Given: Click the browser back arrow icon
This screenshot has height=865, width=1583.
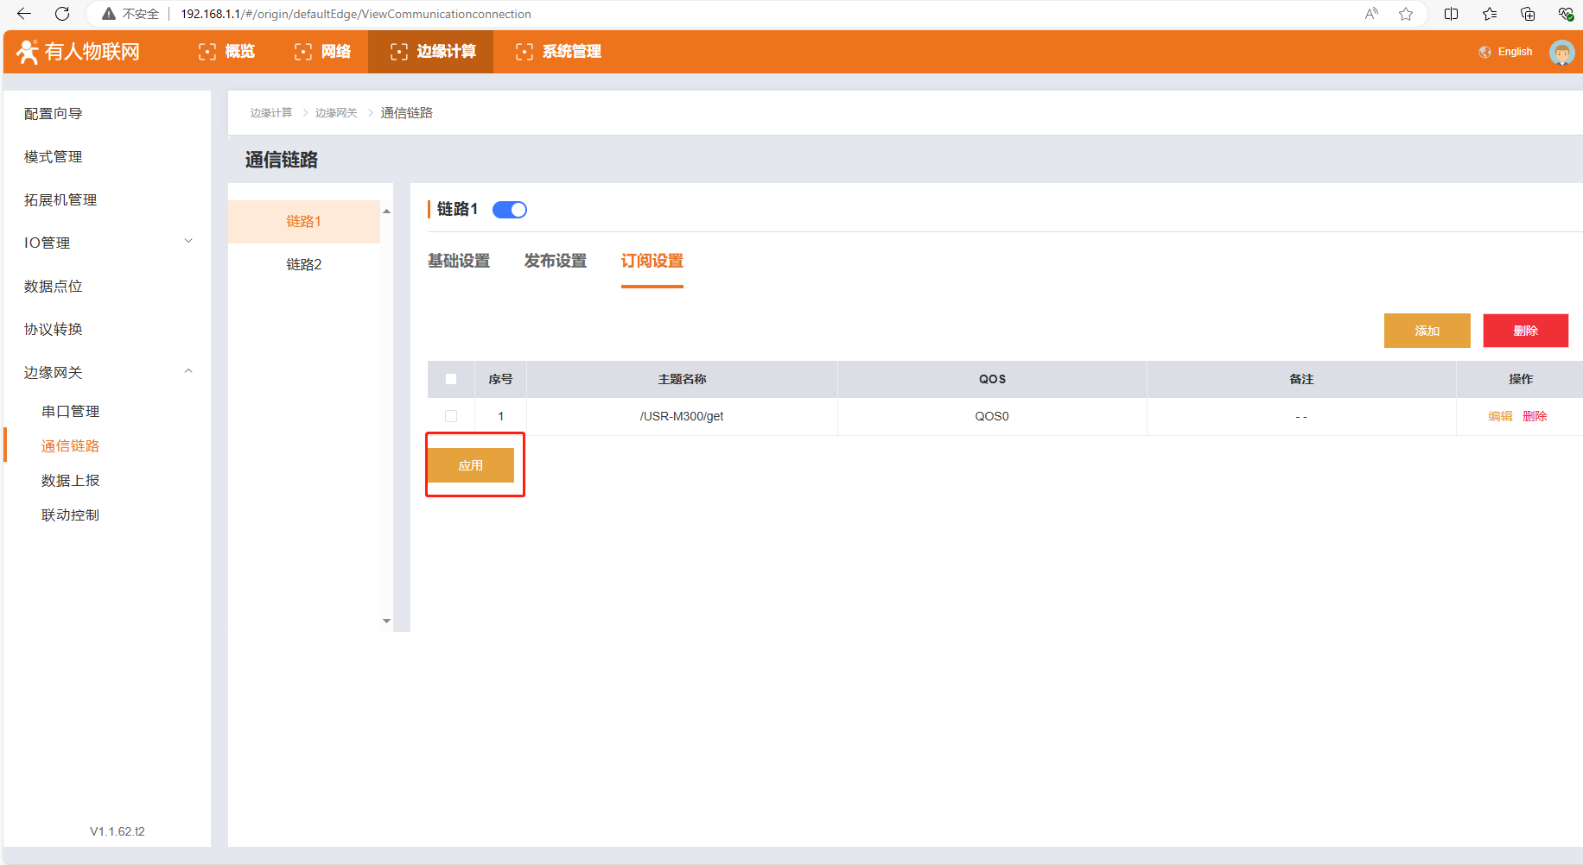Looking at the screenshot, I should pos(24,14).
